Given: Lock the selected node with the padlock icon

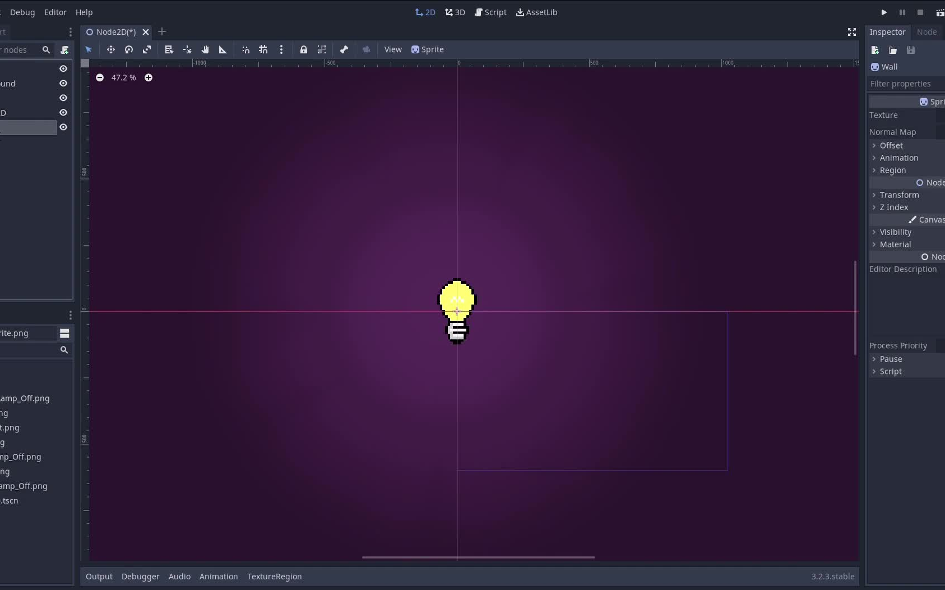Looking at the screenshot, I should point(304,49).
